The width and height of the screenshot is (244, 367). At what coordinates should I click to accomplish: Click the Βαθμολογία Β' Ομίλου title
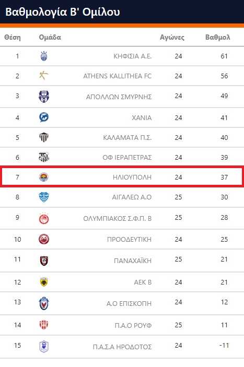63,12
